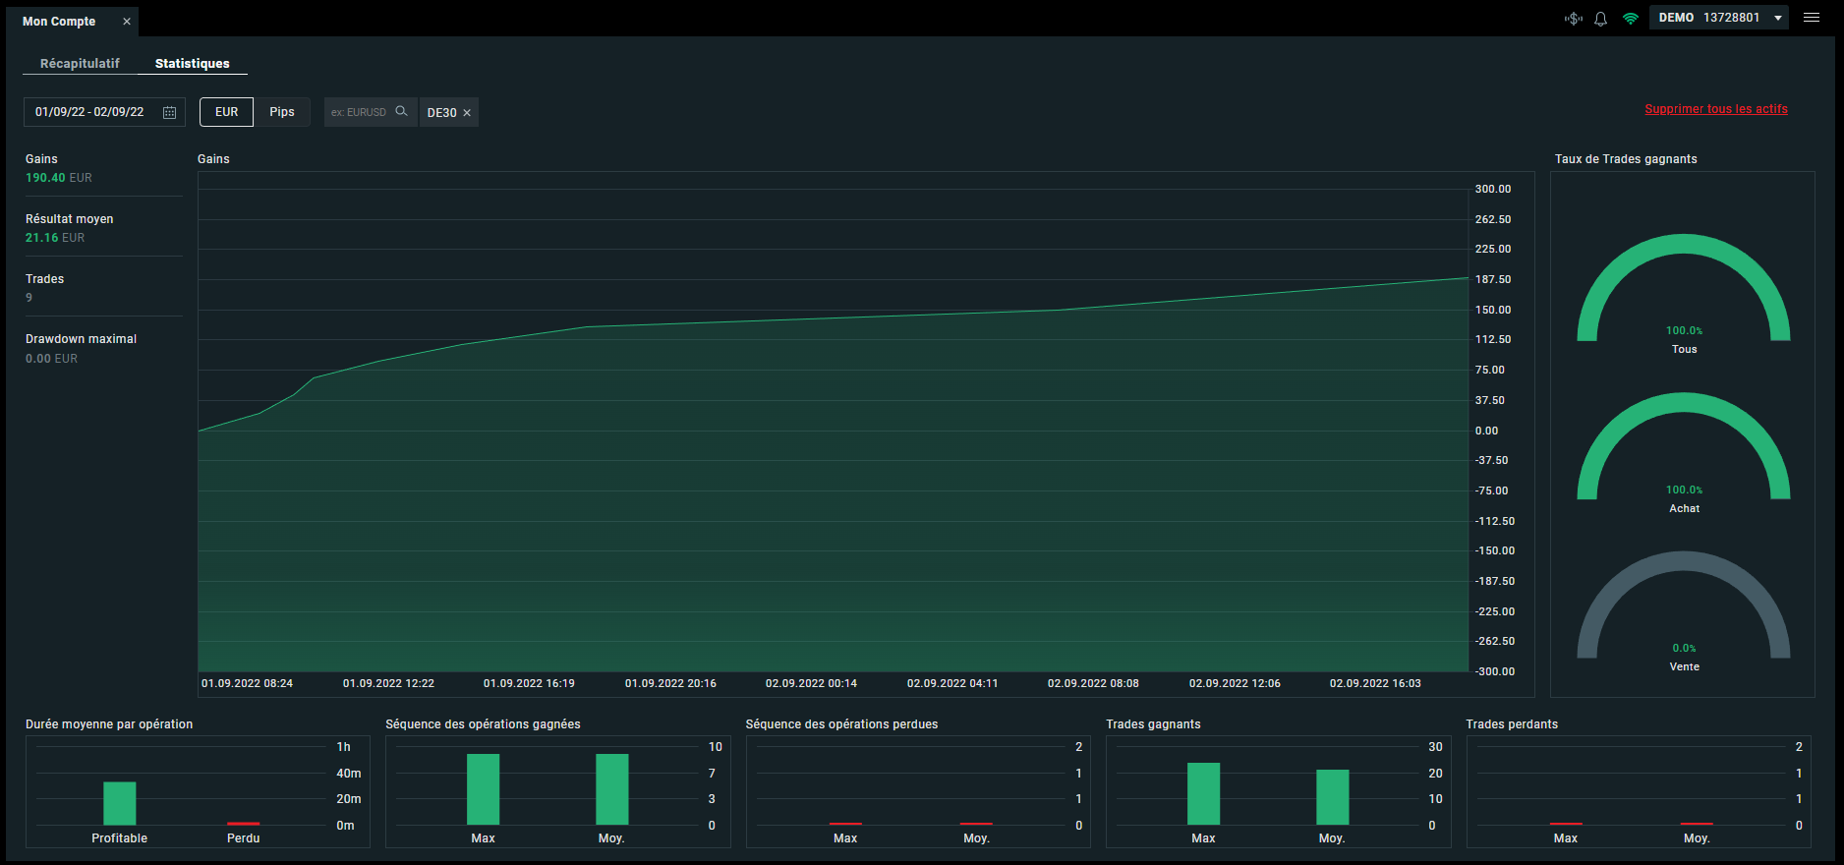Switch the display unit to Pips

(x=282, y=112)
